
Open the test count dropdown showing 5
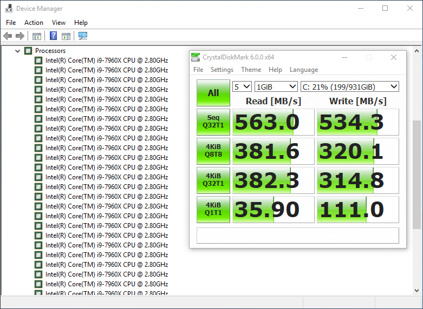(x=242, y=86)
